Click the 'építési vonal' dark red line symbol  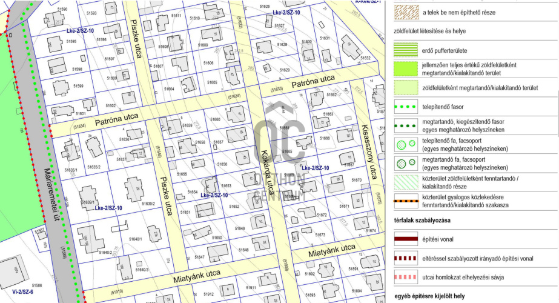point(403,239)
